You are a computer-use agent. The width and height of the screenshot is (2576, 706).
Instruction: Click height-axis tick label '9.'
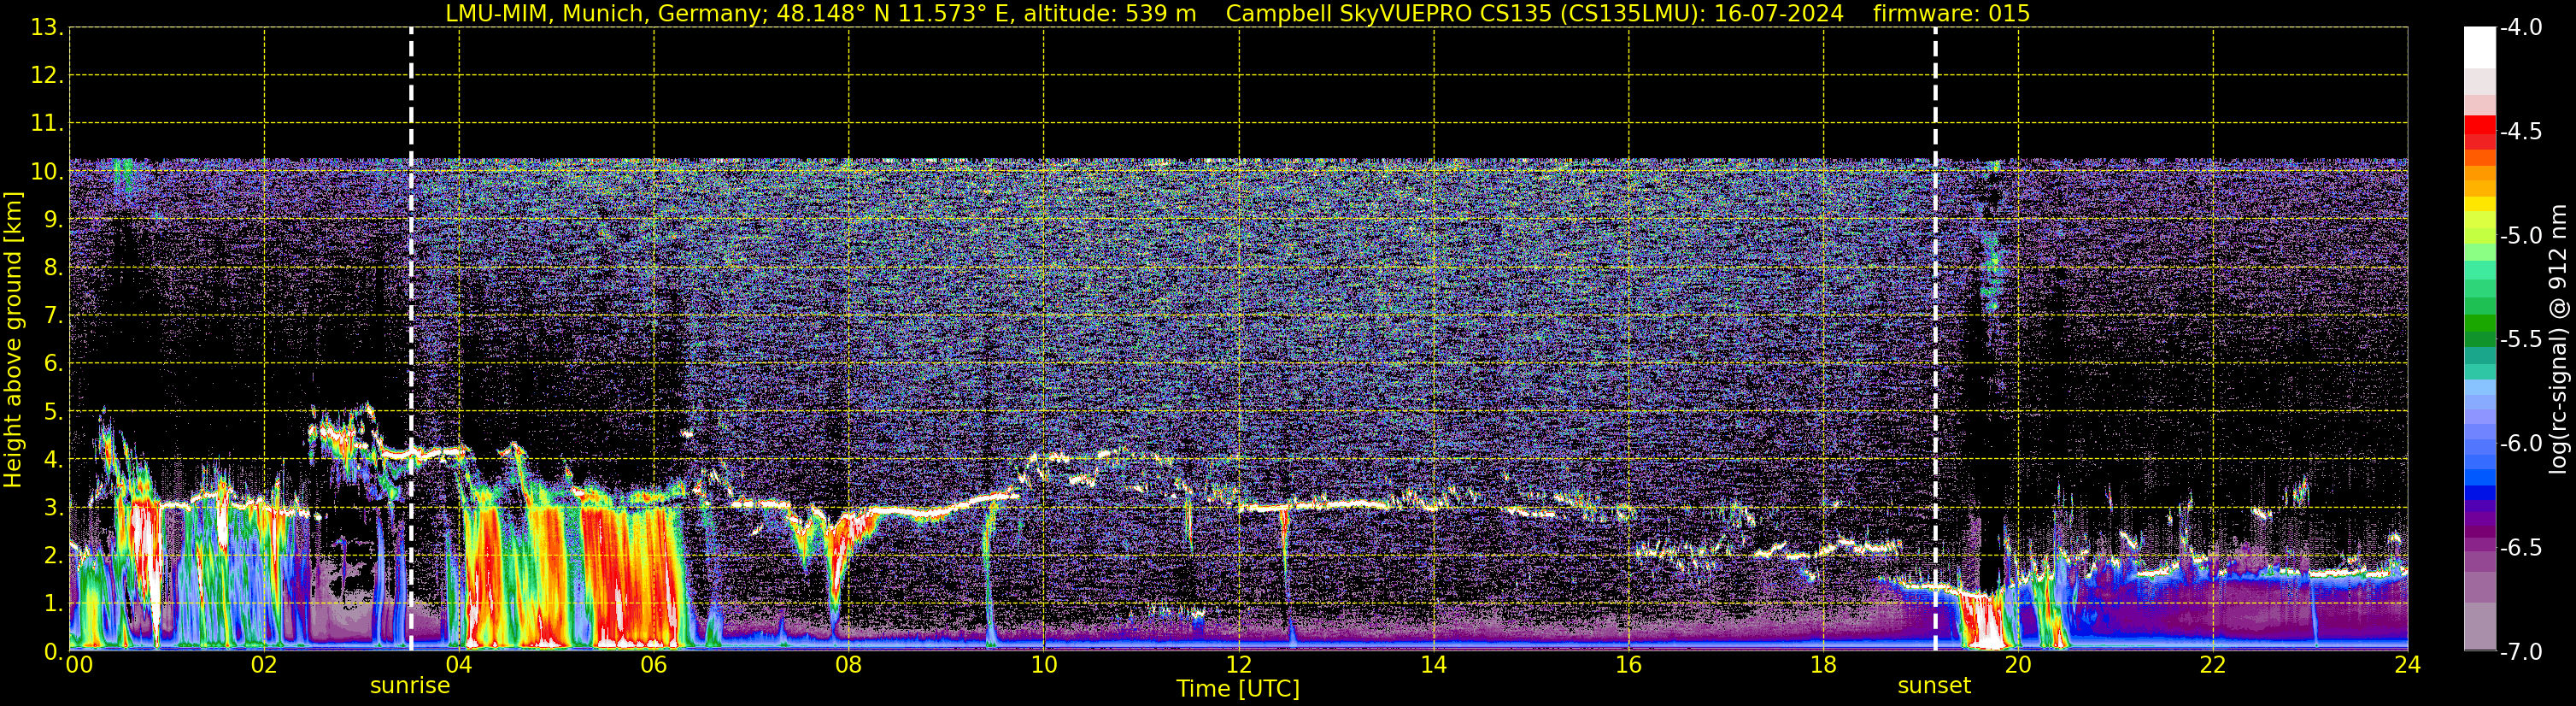tap(54, 220)
